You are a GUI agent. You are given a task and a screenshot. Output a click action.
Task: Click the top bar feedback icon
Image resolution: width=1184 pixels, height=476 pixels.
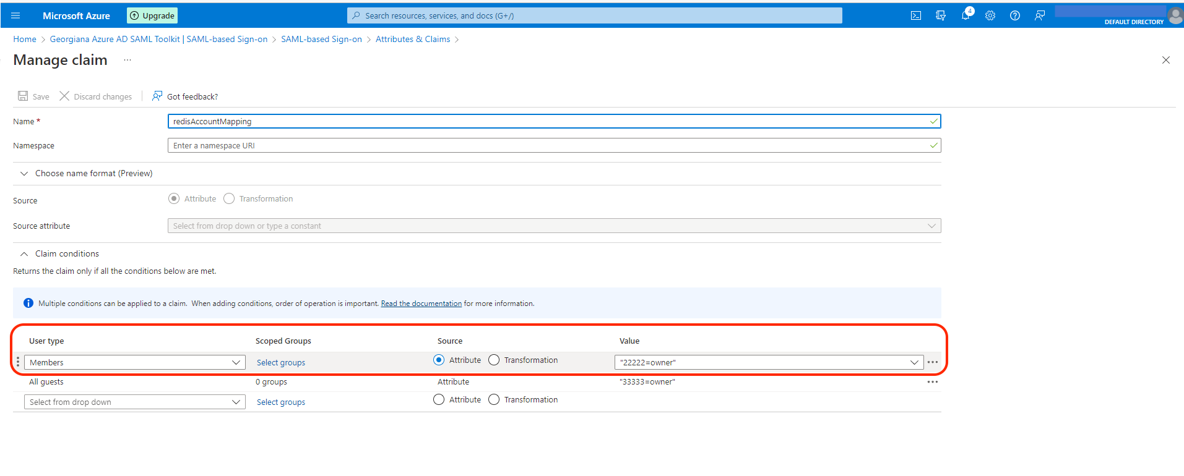(1040, 15)
